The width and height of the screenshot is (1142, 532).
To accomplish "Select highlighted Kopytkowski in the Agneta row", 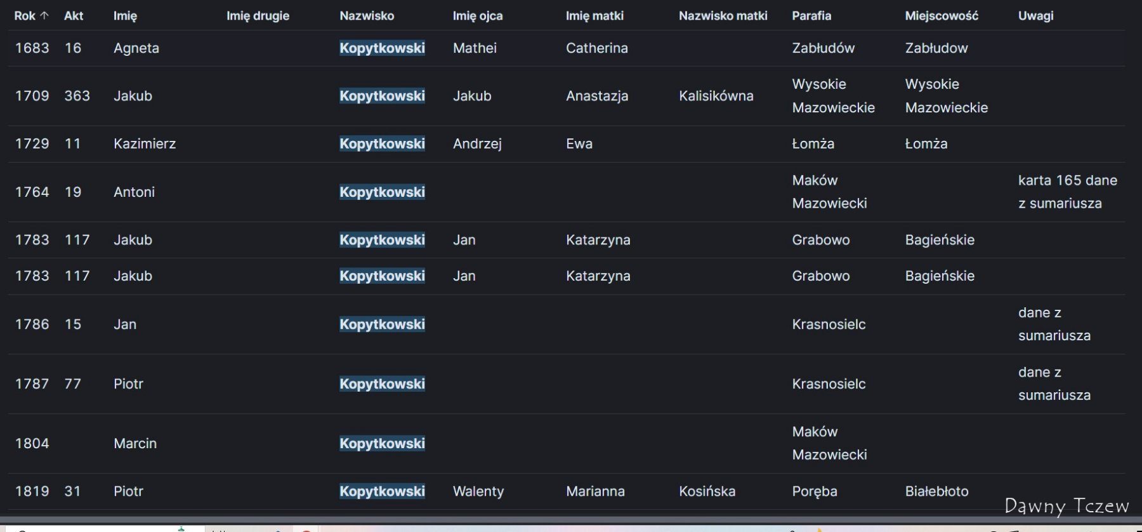I will pyautogui.click(x=382, y=48).
